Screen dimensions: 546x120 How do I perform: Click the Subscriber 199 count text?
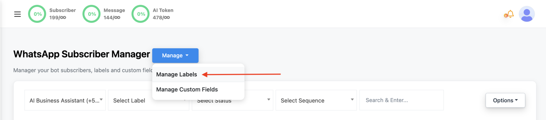tap(58, 17)
